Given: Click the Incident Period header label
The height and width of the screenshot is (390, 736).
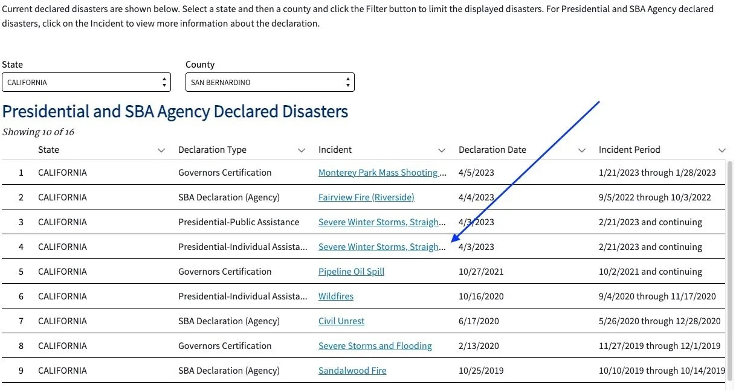Looking at the screenshot, I should coord(630,150).
